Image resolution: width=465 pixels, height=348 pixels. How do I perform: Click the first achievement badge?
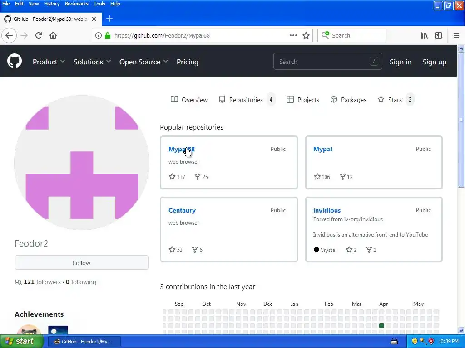point(29,330)
